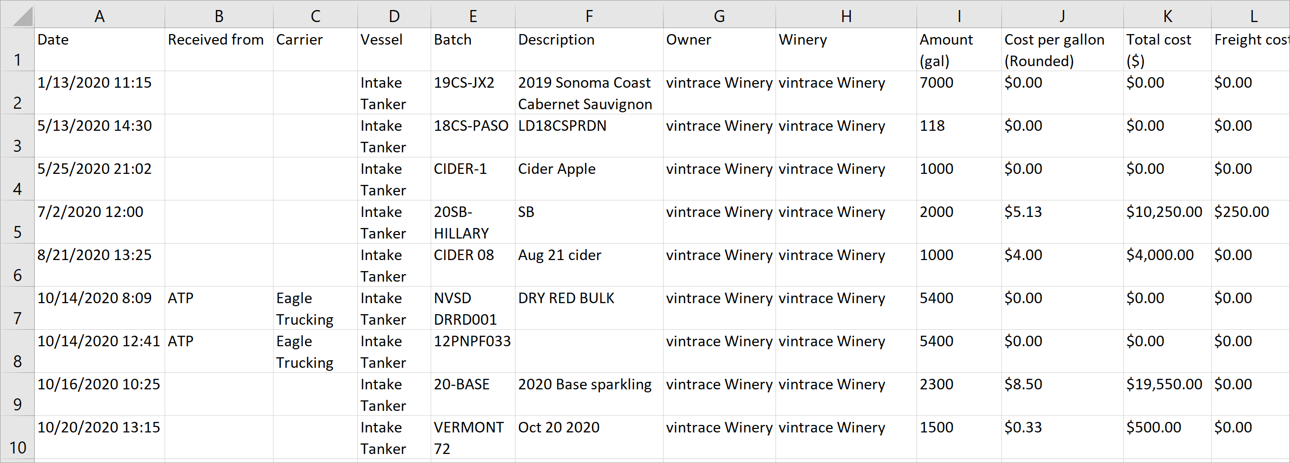Select batch cell NVSD DRRD001
Screen dimensions: 1290x463
[x=473, y=308]
